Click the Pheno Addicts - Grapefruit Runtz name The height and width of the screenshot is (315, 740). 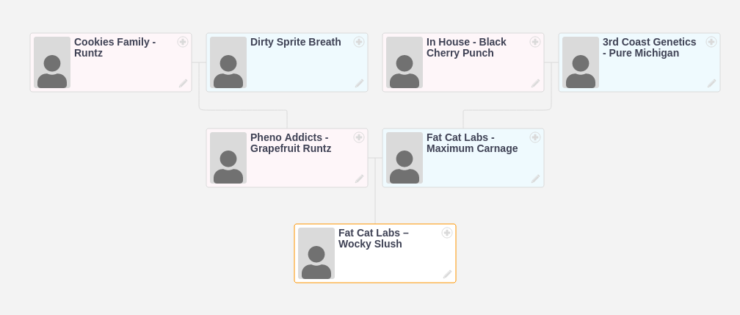point(290,143)
